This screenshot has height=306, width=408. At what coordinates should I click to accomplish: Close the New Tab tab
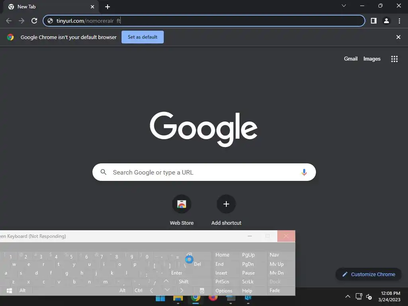coord(92,7)
